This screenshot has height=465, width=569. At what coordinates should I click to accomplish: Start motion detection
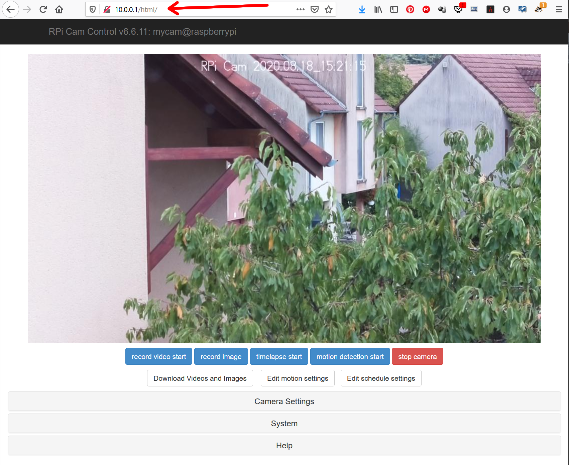pos(350,357)
